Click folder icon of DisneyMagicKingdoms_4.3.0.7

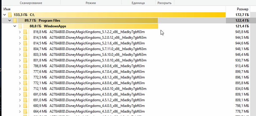(25, 112)
